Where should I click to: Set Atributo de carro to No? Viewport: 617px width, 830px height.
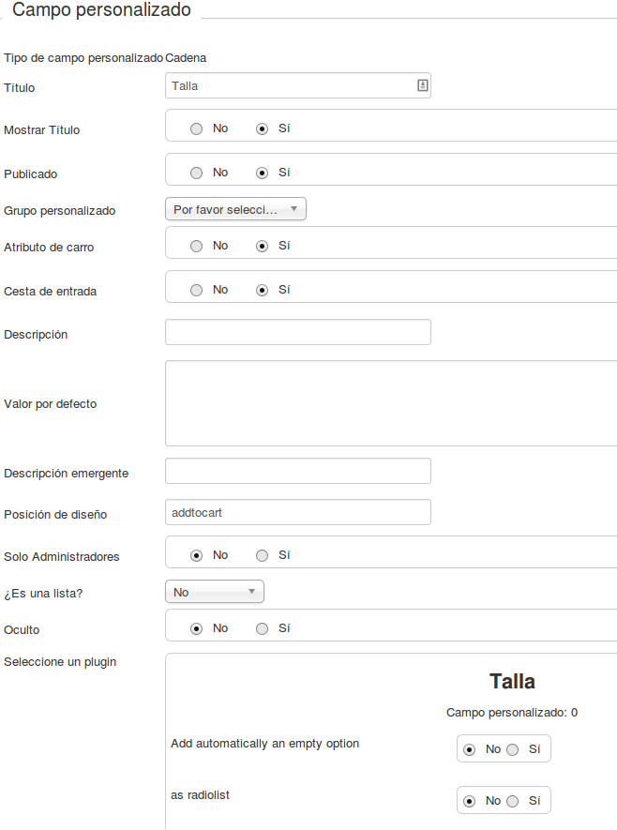[x=196, y=246]
